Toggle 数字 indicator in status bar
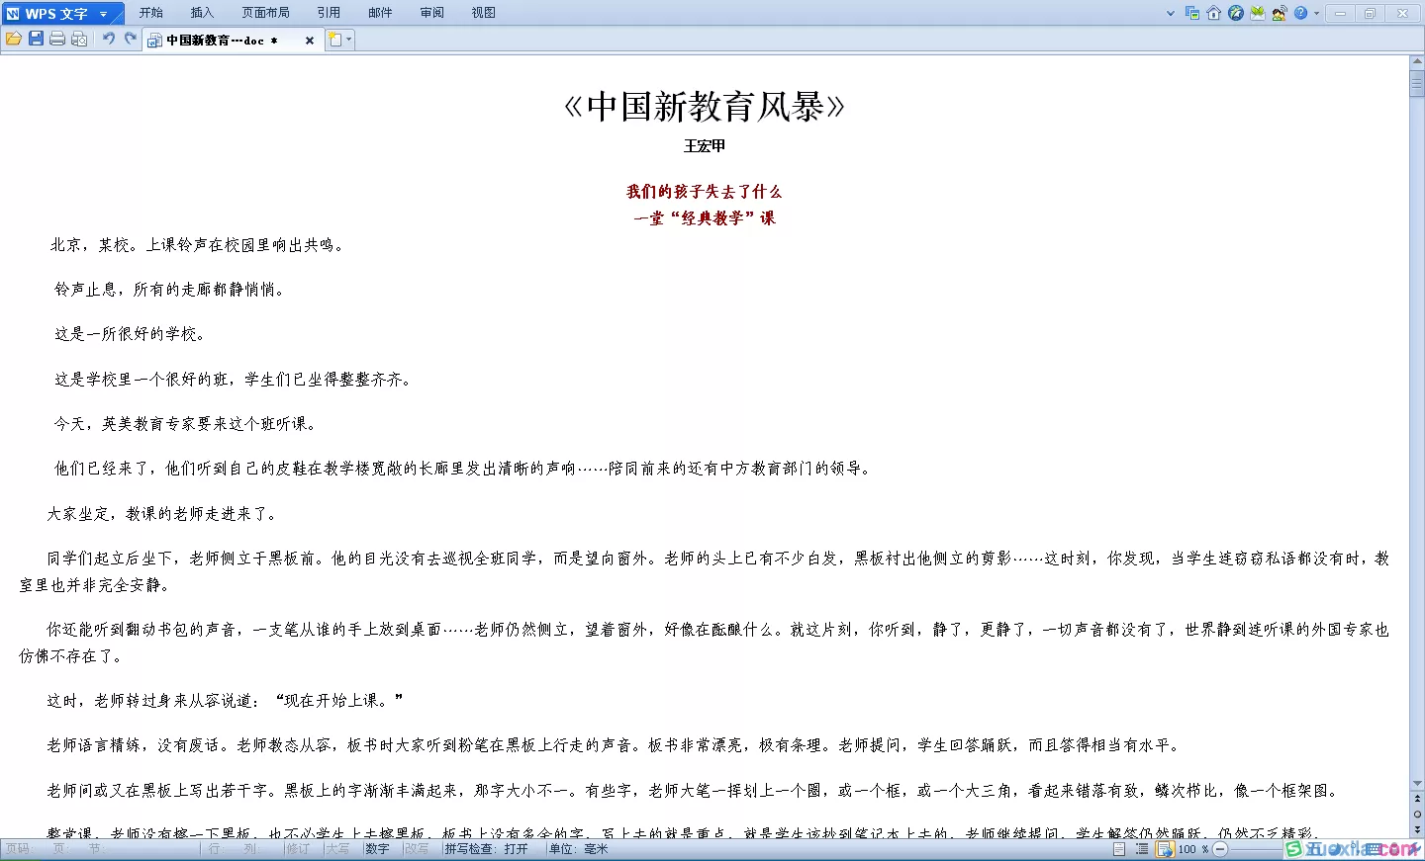 (x=377, y=849)
